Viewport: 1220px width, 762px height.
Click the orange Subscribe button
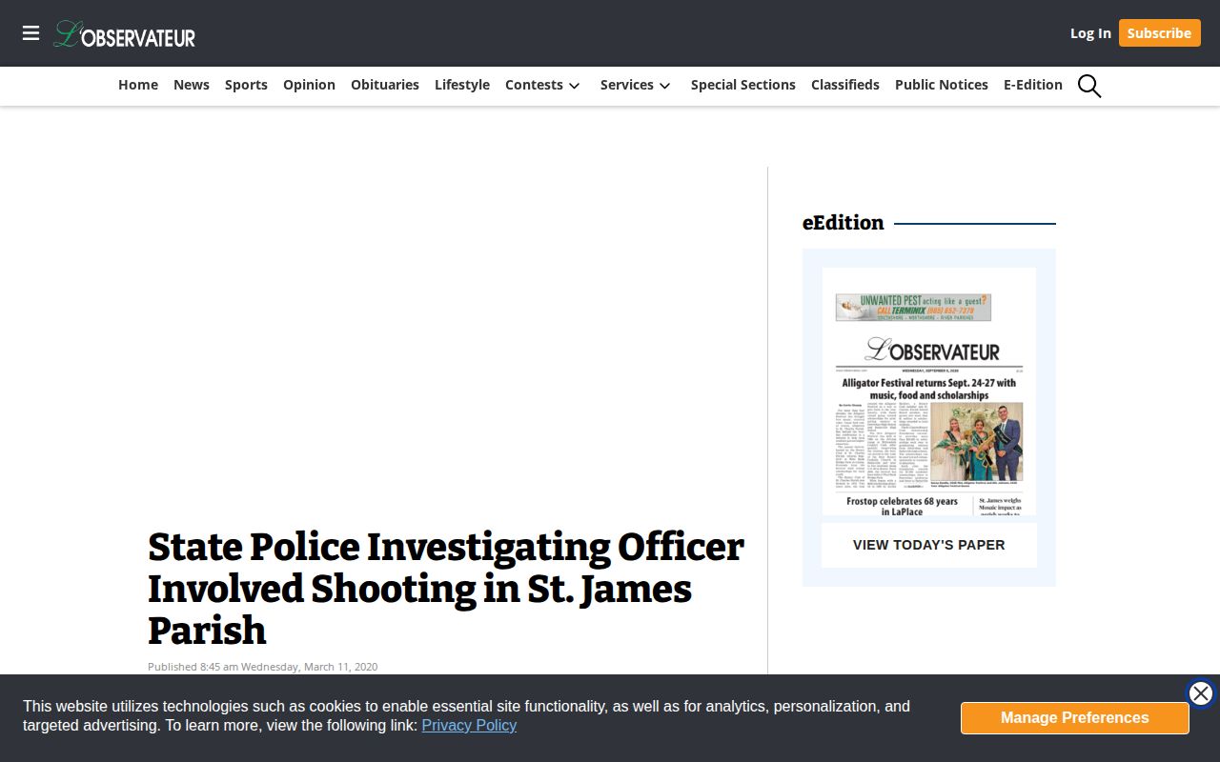pos(1159,33)
